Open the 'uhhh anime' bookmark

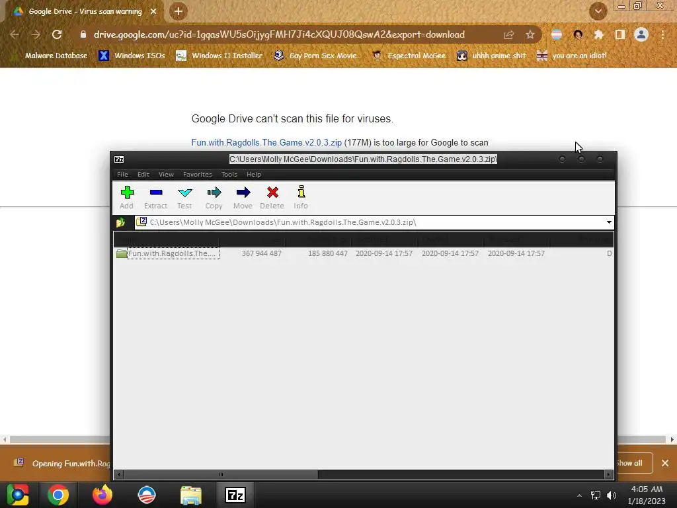(491, 56)
